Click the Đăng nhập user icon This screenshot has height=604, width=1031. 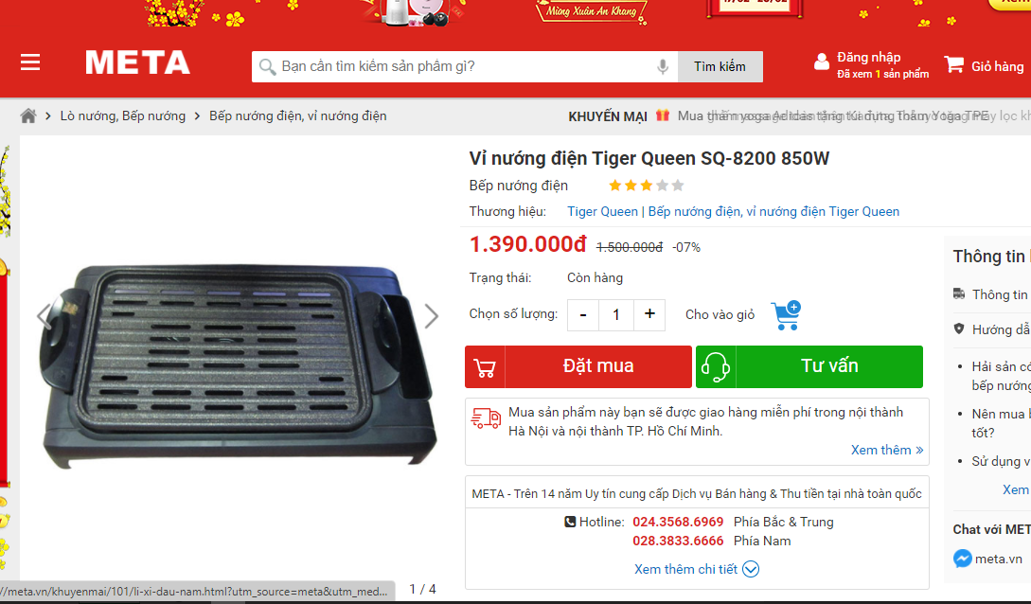coord(821,62)
